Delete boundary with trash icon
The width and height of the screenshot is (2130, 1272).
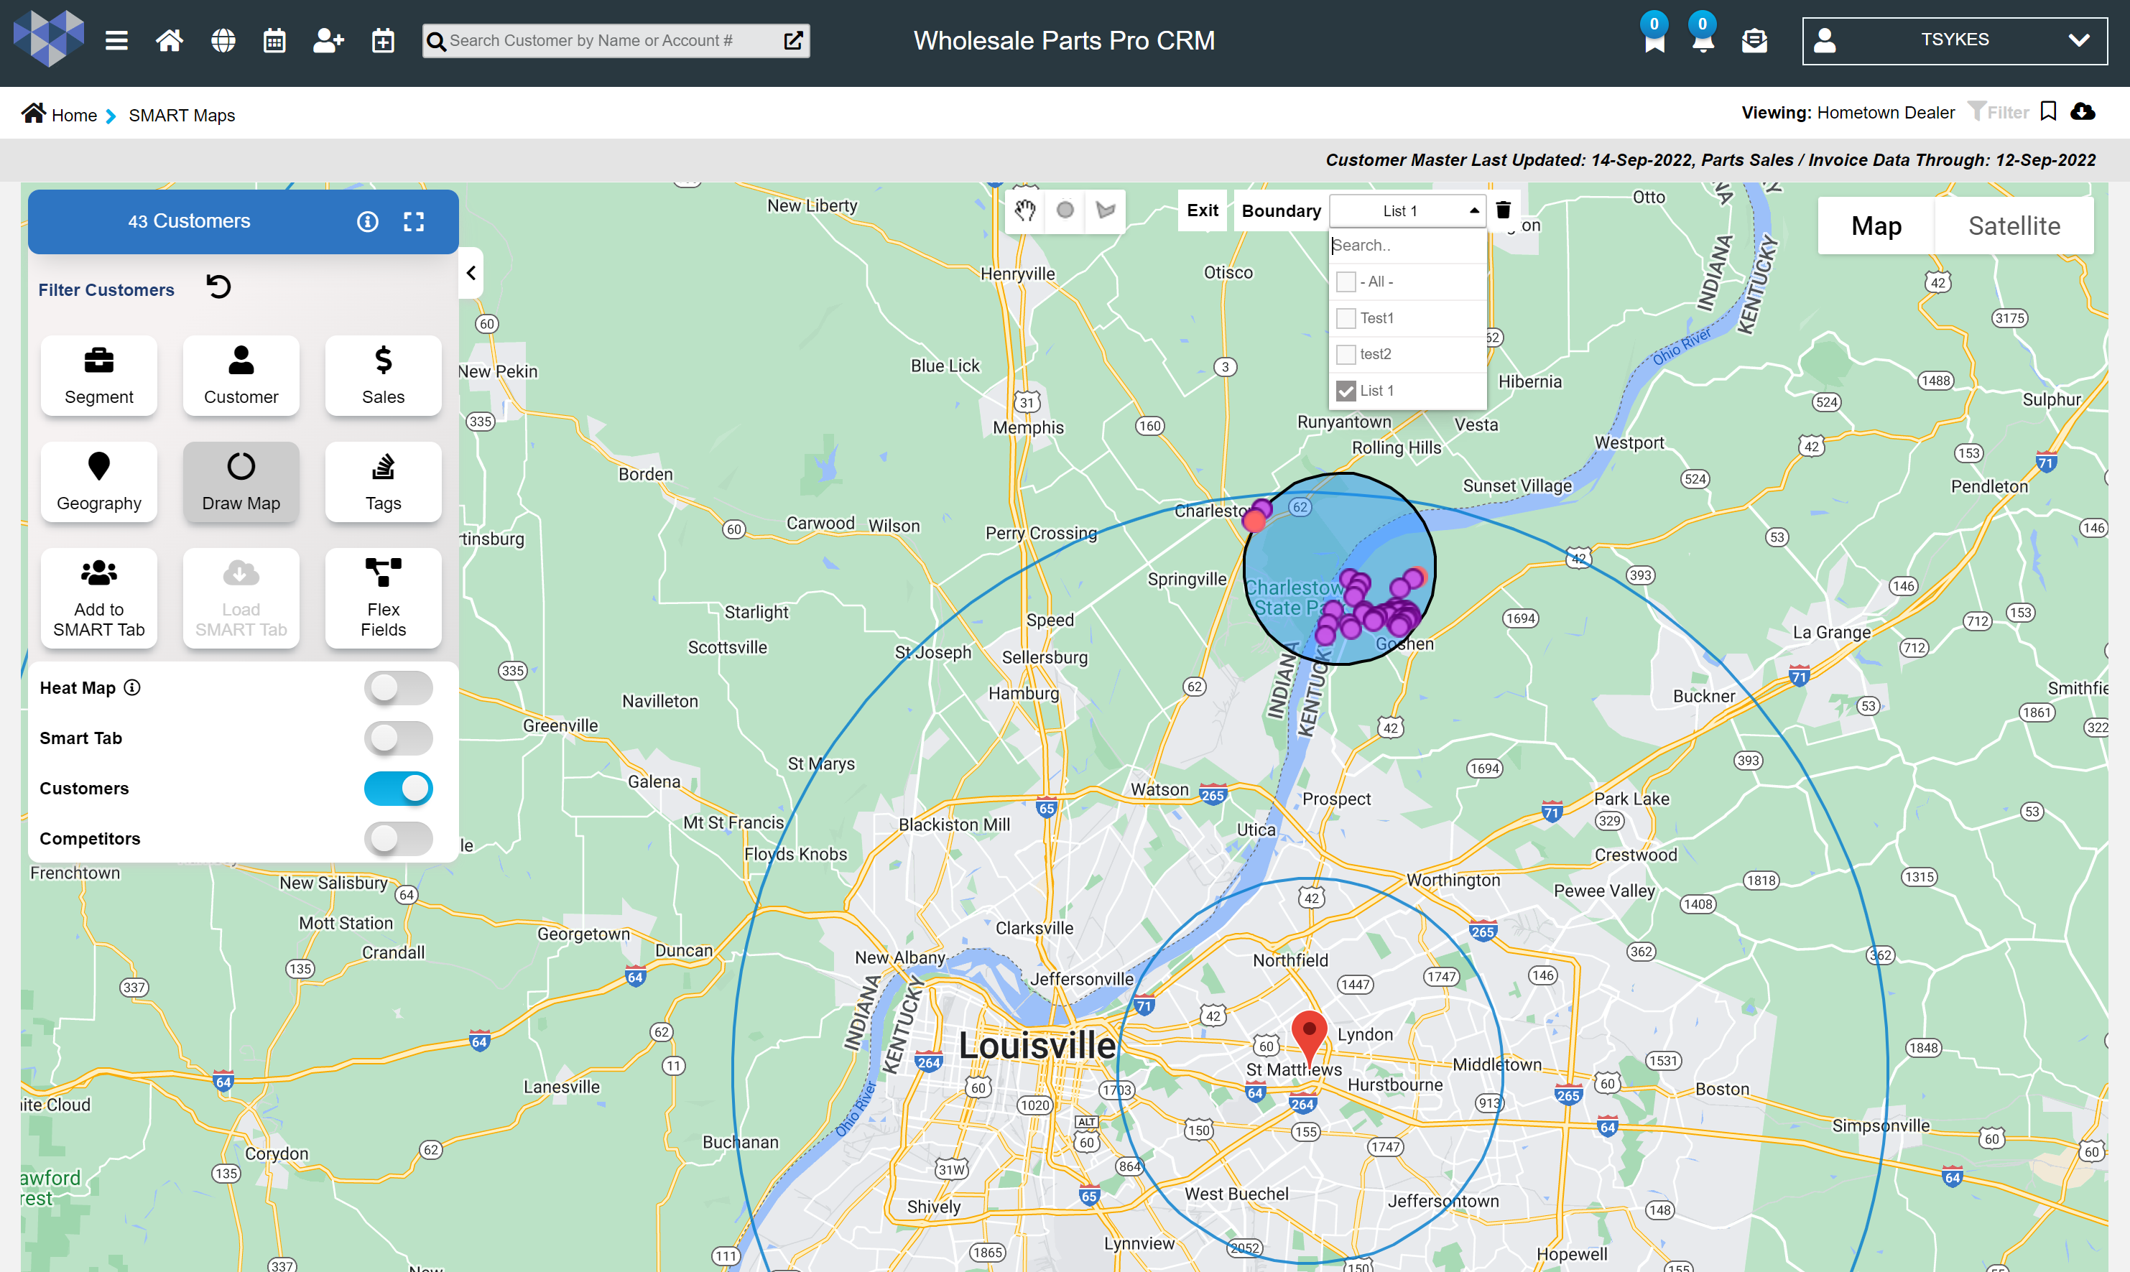coord(1504,210)
